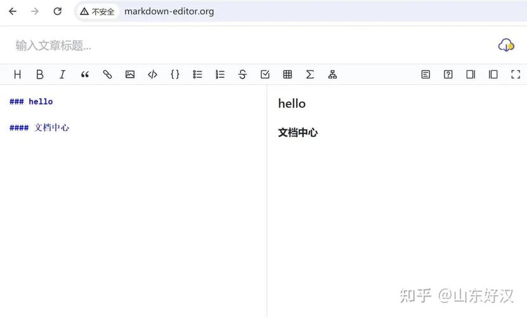Click the '### hello' line in editor
The image size is (527, 317).
(31, 101)
